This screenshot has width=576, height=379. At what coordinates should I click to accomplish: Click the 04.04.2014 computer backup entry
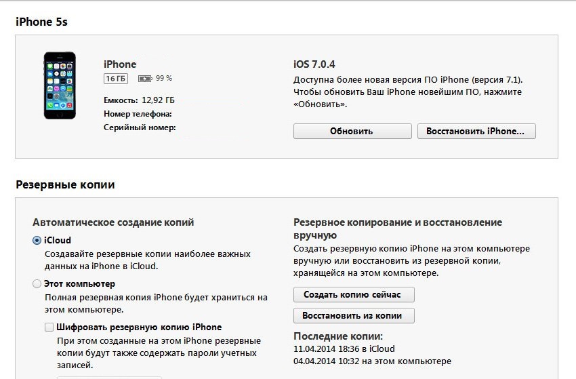click(372, 361)
